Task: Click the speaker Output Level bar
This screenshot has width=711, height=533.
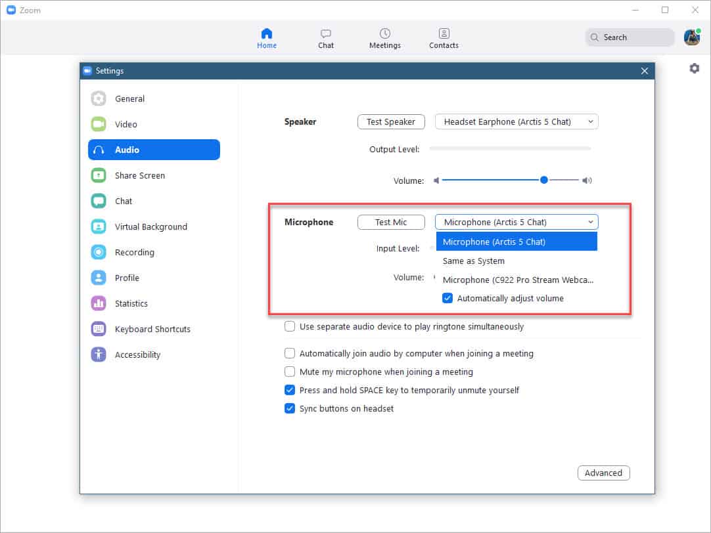Action: click(510, 148)
